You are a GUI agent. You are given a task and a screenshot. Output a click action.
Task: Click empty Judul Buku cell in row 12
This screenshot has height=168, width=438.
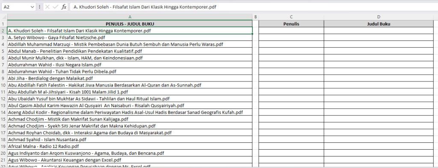coord(379,98)
